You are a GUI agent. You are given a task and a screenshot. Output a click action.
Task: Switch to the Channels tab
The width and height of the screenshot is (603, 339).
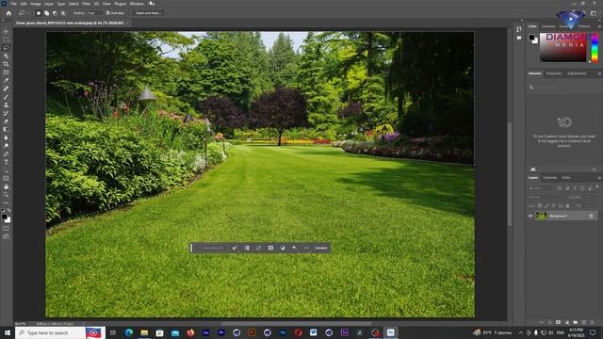click(550, 178)
